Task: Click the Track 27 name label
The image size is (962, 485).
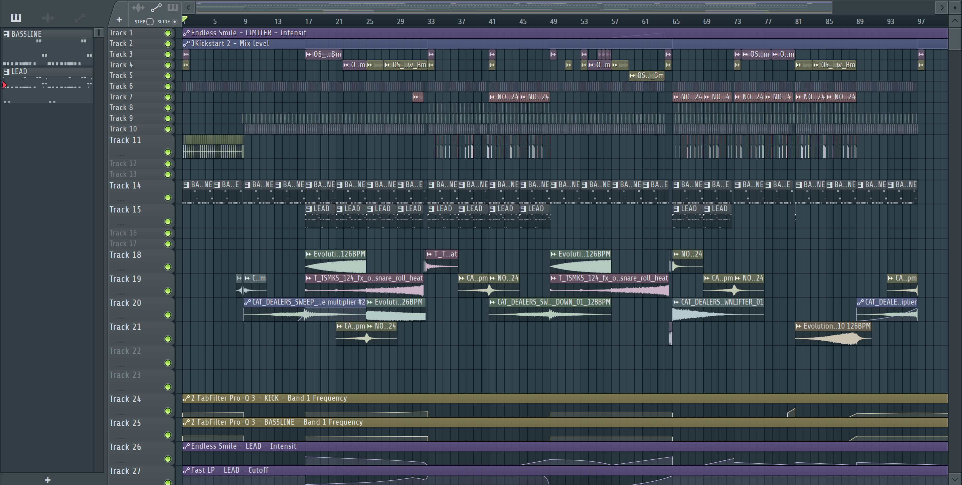Action: (x=125, y=471)
